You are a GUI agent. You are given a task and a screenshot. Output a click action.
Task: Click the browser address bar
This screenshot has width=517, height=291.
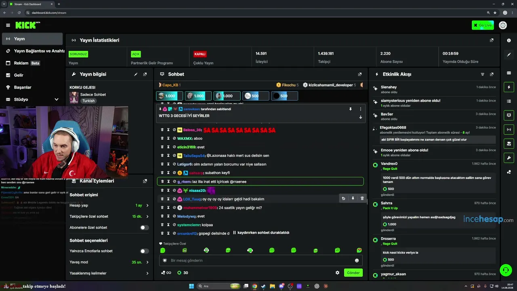pyautogui.click(x=258, y=13)
